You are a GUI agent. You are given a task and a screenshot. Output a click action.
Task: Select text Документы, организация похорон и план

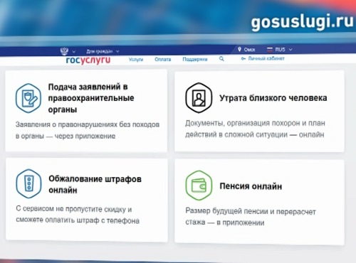tap(255, 123)
